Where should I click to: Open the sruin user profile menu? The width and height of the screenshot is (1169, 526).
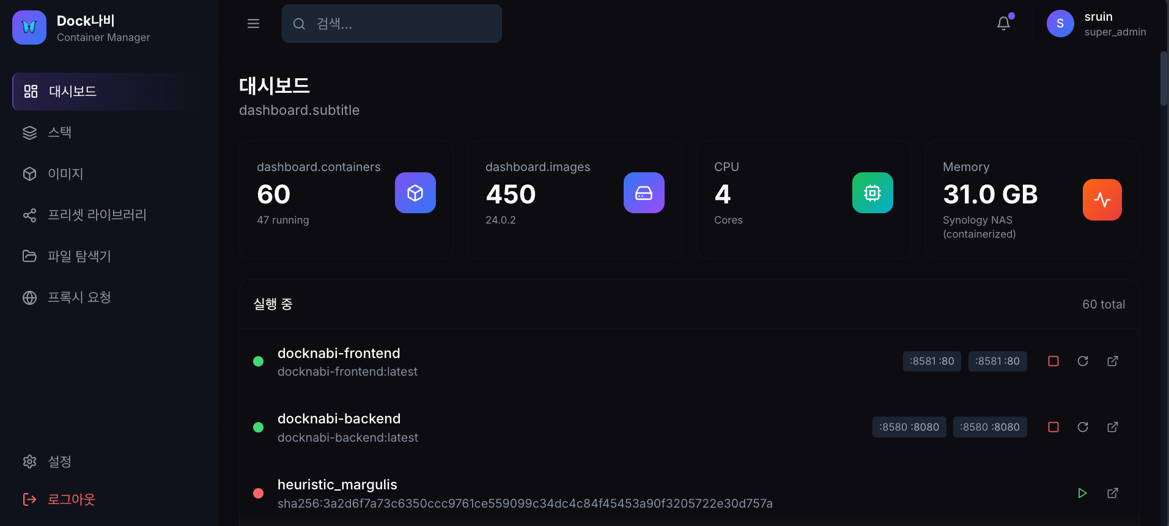pyautogui.click(x=1097, y=24)
